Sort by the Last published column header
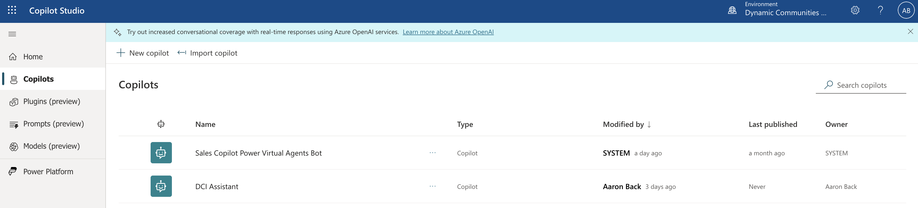The height and width of the screenshot is (208, 918). coord(773,124)
